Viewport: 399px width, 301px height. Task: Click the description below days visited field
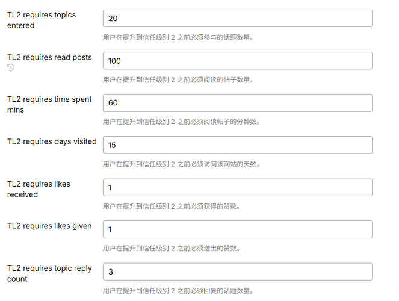[181, 164]
